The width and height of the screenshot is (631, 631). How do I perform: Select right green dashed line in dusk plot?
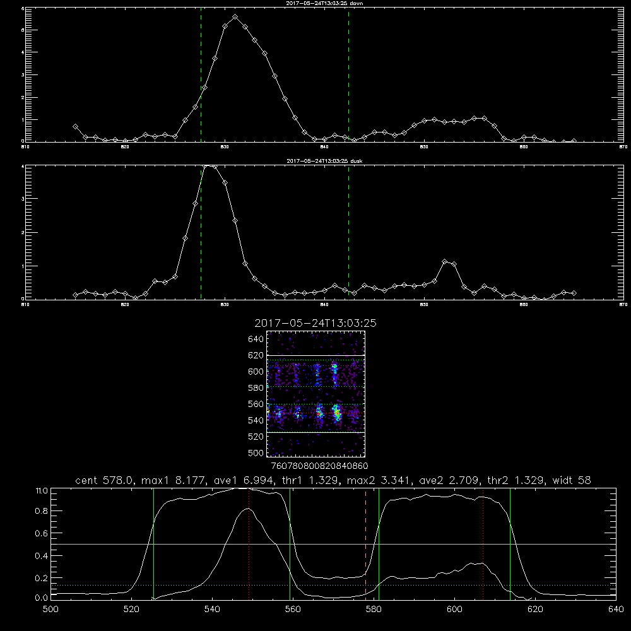pos(348,232)
